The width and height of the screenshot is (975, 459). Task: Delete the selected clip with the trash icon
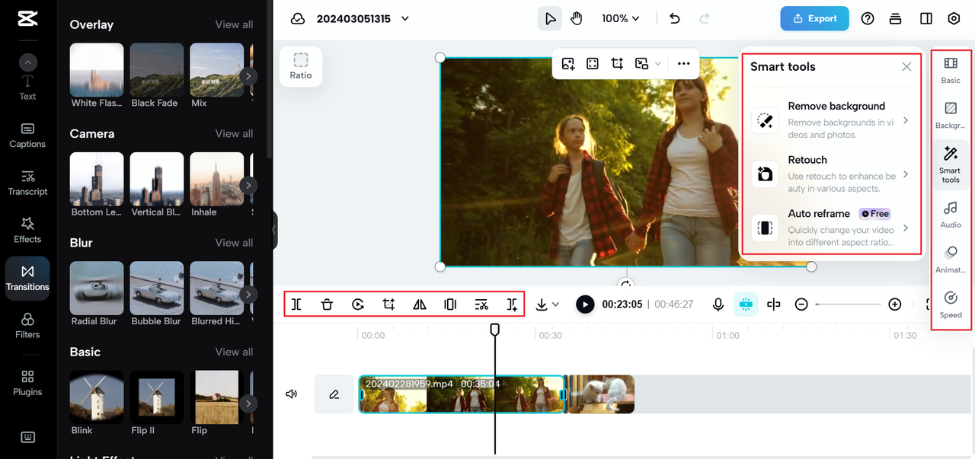pos(327,304)
